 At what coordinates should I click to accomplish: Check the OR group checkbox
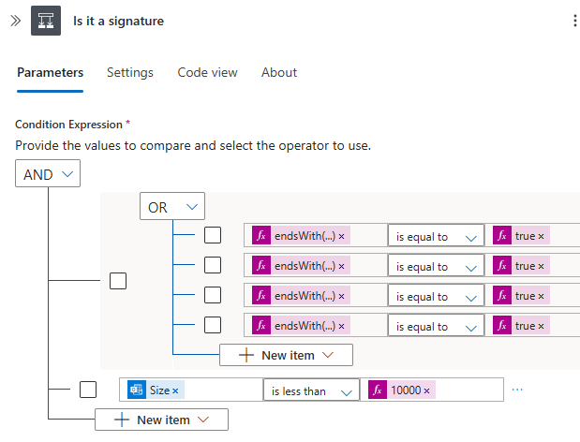(x=118, y=281)
